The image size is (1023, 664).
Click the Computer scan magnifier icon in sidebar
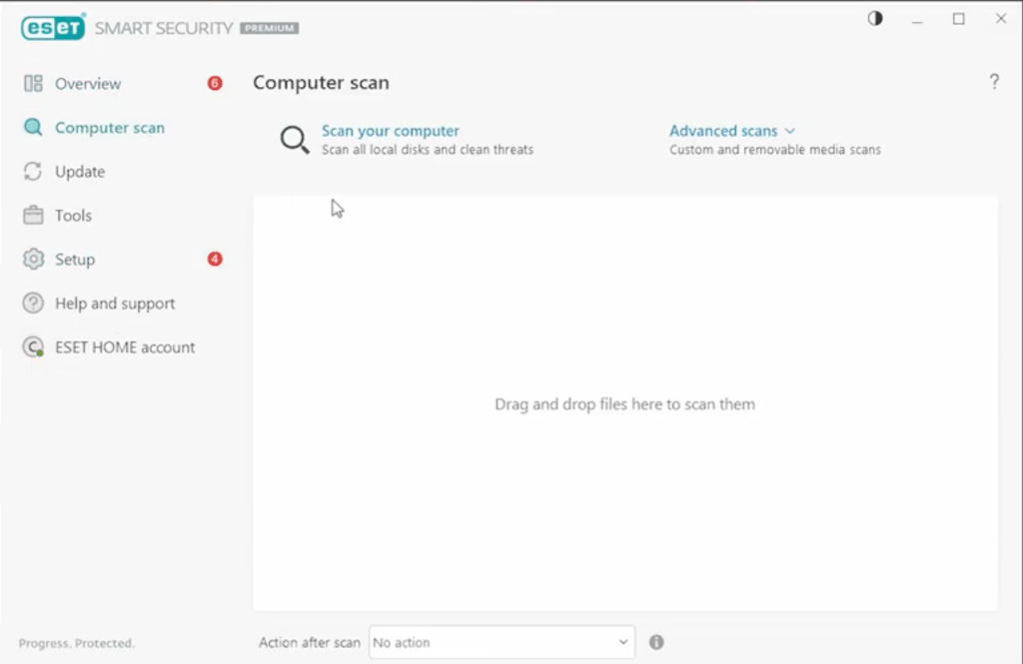[x=33, y=127]
